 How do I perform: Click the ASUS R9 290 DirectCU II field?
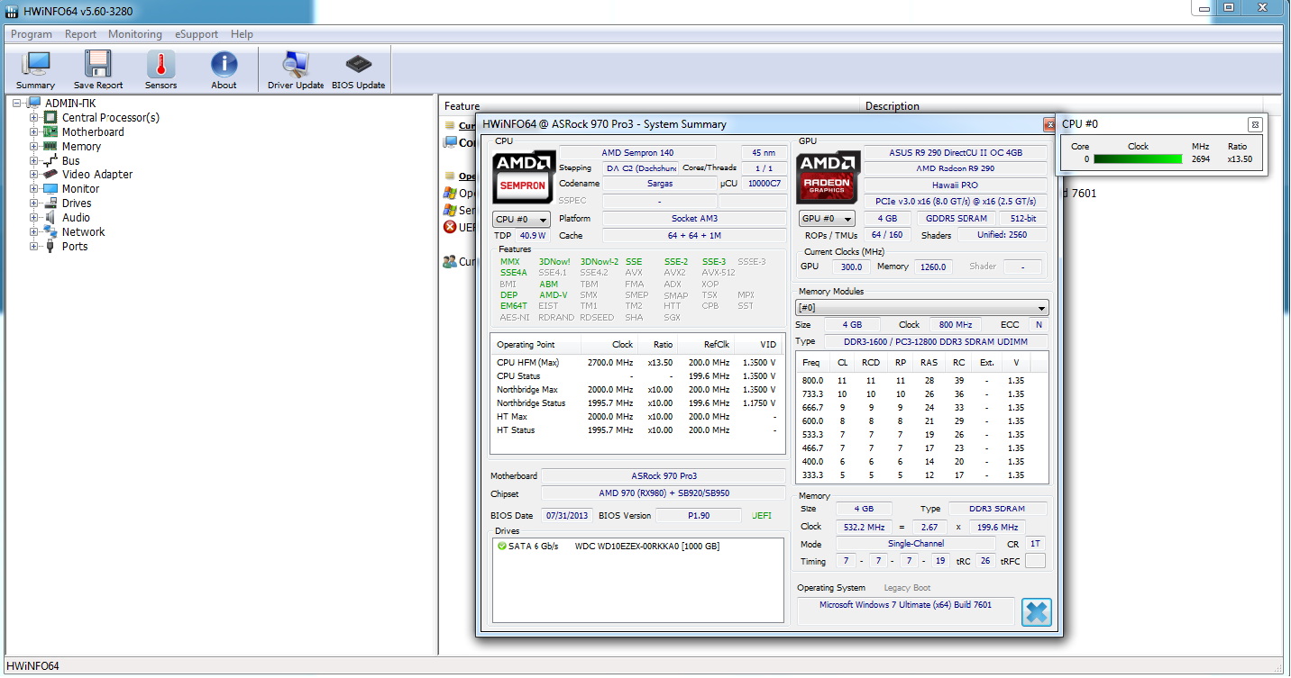(956, 153)
